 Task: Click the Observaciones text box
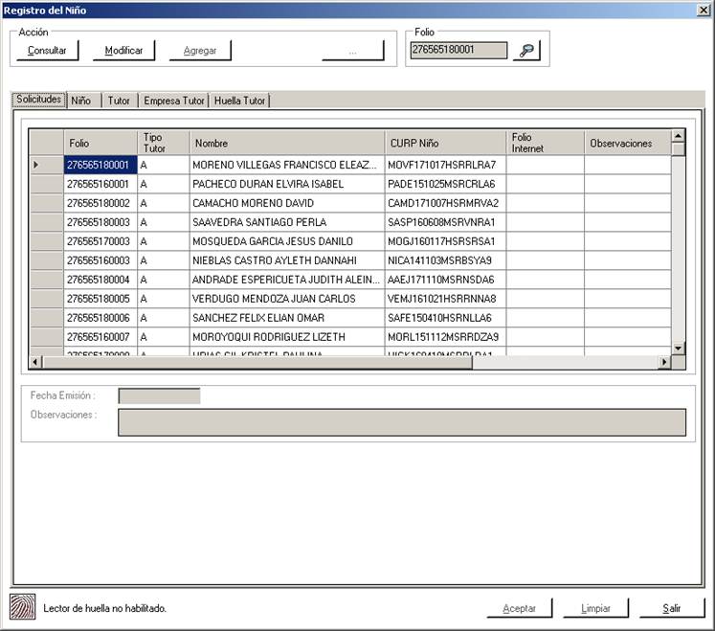(x=402, y=422)
